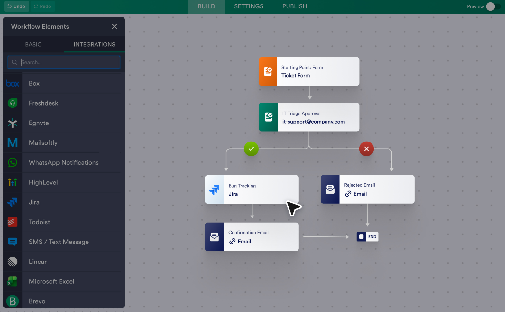Image resolution: width=505 pixels, height=312 pixels.
Task: Click the WhatsApp Notifications icon
Action: point(13,162)
